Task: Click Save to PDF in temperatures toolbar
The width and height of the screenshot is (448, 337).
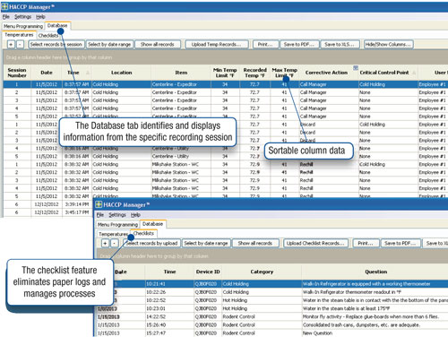Action: [299, 44]
